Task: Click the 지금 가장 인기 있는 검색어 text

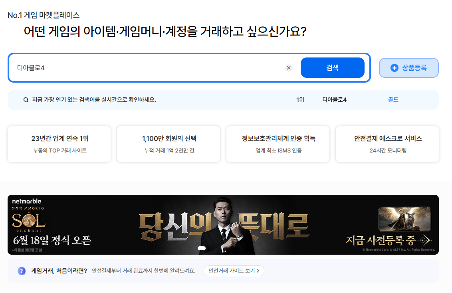Action: [94, 100]
